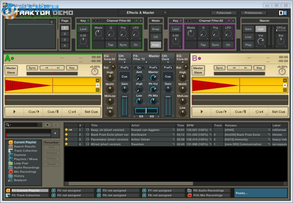This screenshot has height=203, width=293.
Task: View the History playlist
Action: click(20, 176)
